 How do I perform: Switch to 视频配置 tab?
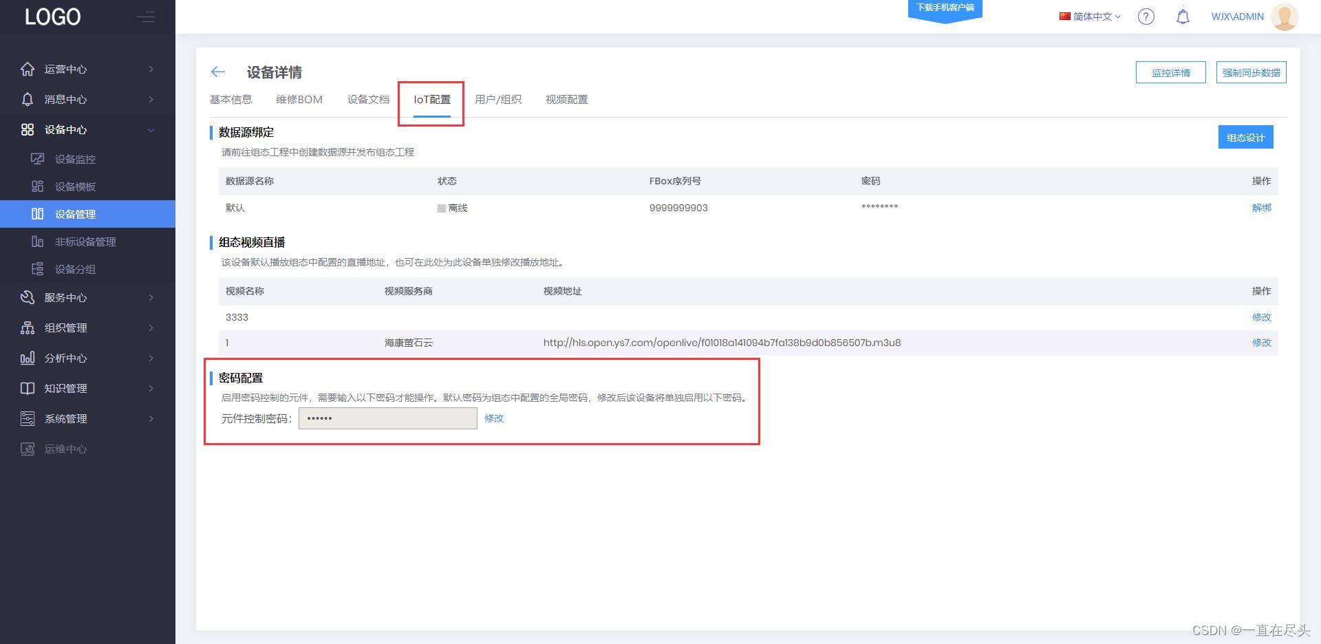point(566,99)
